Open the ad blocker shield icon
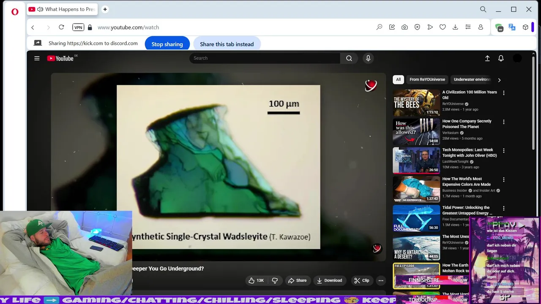541x304 pixels. 417,27
